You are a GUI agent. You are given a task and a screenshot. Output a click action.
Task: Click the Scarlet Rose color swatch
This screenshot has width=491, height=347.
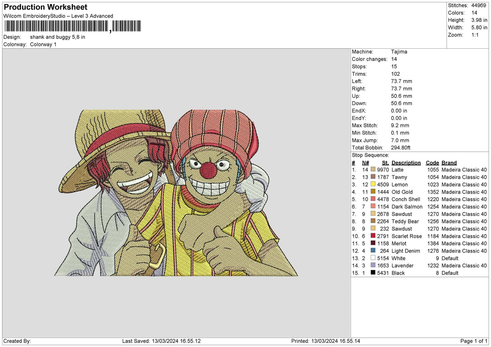(x=373, y=236)
